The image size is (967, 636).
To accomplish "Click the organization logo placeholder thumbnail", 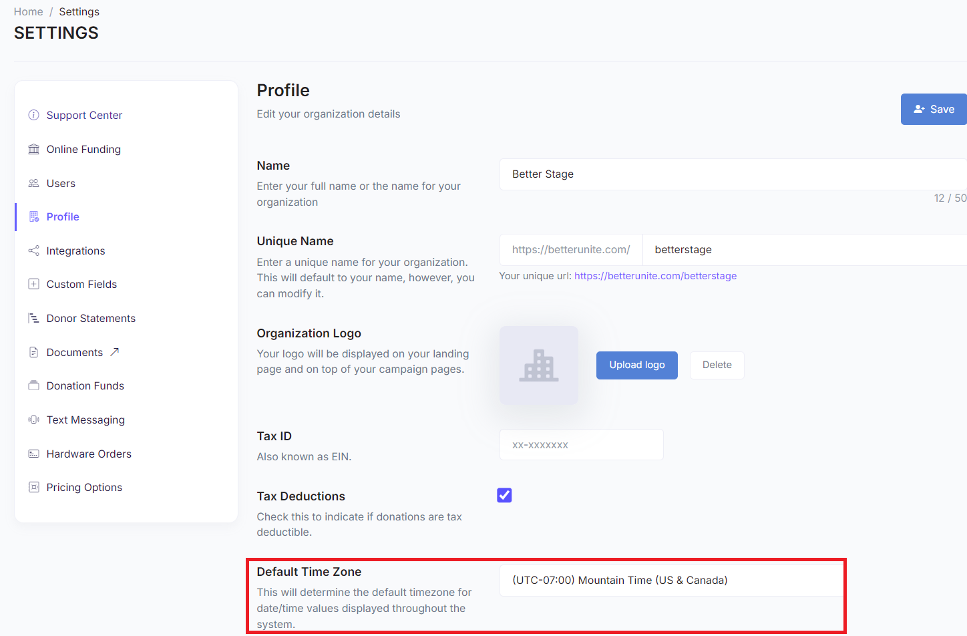I will 539,365.
